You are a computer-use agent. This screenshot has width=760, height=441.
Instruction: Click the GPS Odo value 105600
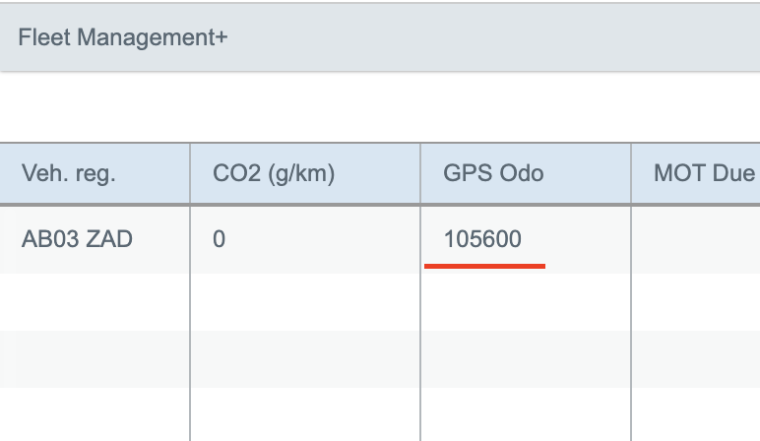click(482, 238)
